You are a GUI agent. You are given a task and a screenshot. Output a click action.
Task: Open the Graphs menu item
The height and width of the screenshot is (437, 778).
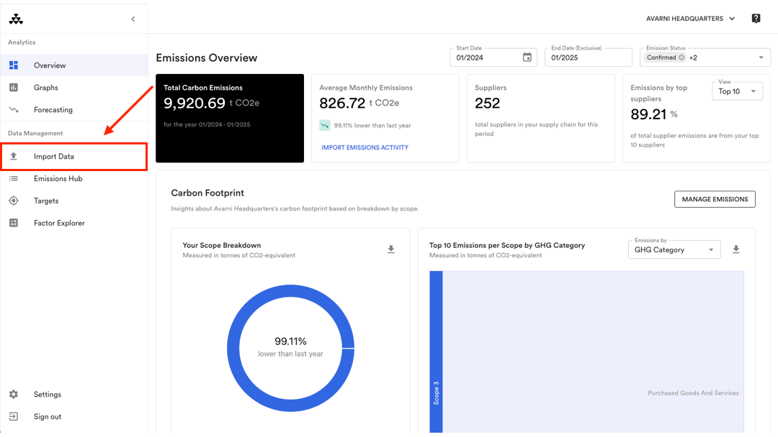pyautogui.click(x=74, y=88)
